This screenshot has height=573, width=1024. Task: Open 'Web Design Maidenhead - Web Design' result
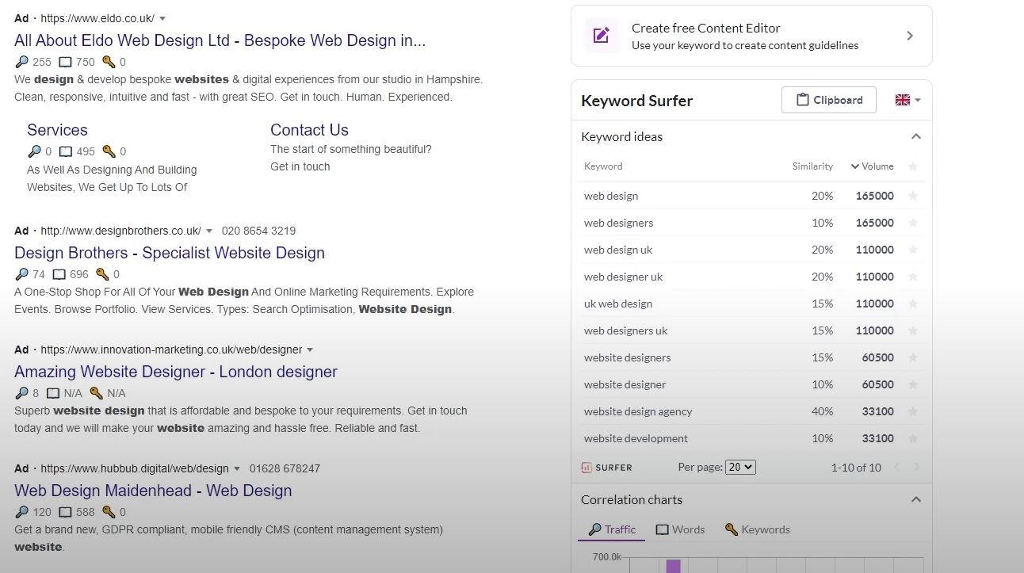pos(153,491)
